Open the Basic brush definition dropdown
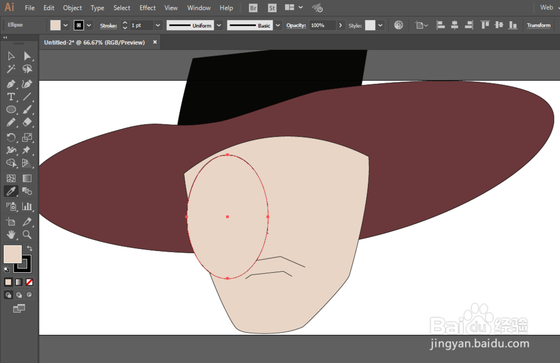Image resolution: width=560 pixels, height=363 pixels. 278,25
